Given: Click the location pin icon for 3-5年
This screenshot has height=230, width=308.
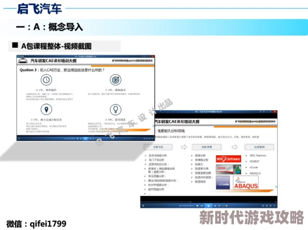Looking at the screenshot, I should [x=46, y=109].
